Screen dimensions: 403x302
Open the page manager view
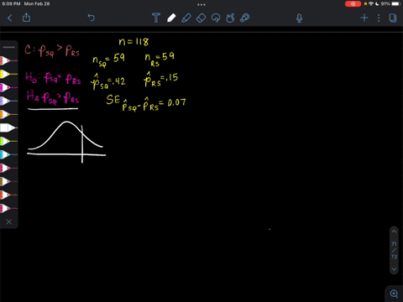[x=393, y=18]
